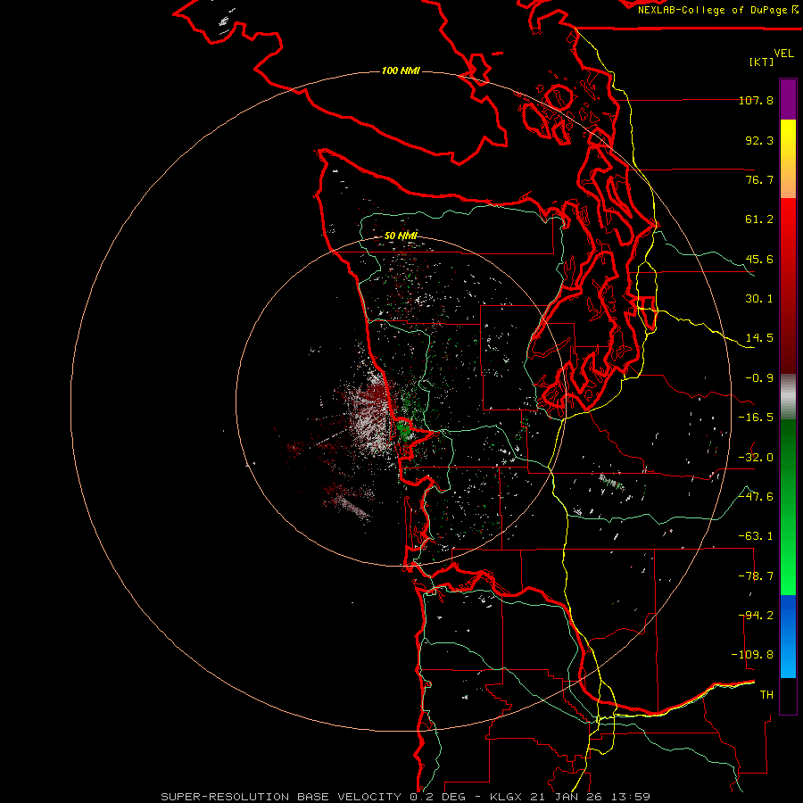Click the 76.7 velocity scale value
Viewport: 803px width, 803px height.
pyautogui.click(x=759, y=179)
